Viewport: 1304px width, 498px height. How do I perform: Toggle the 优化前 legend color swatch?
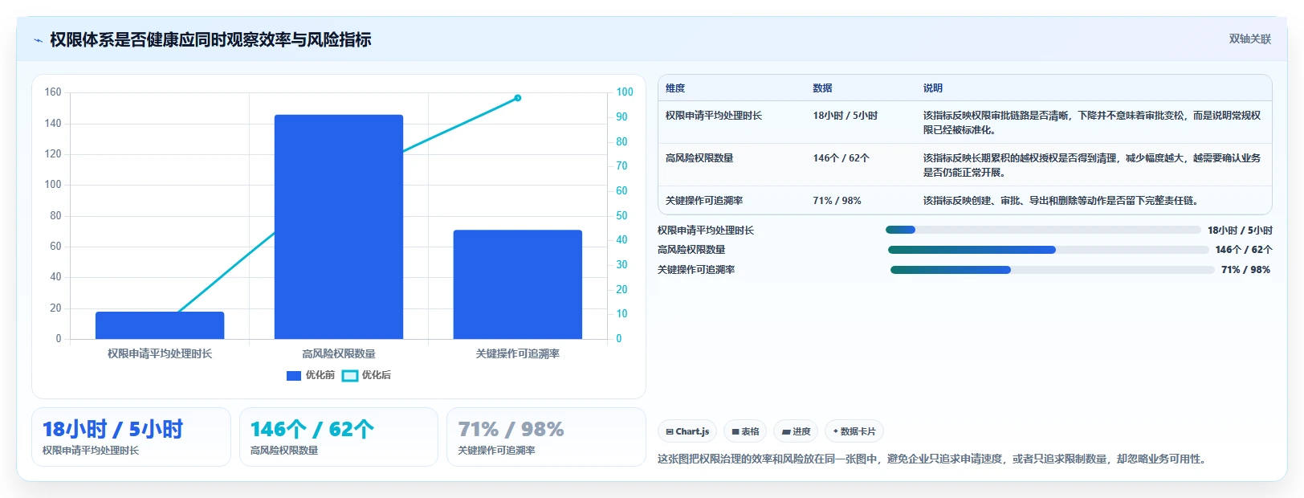294,375
